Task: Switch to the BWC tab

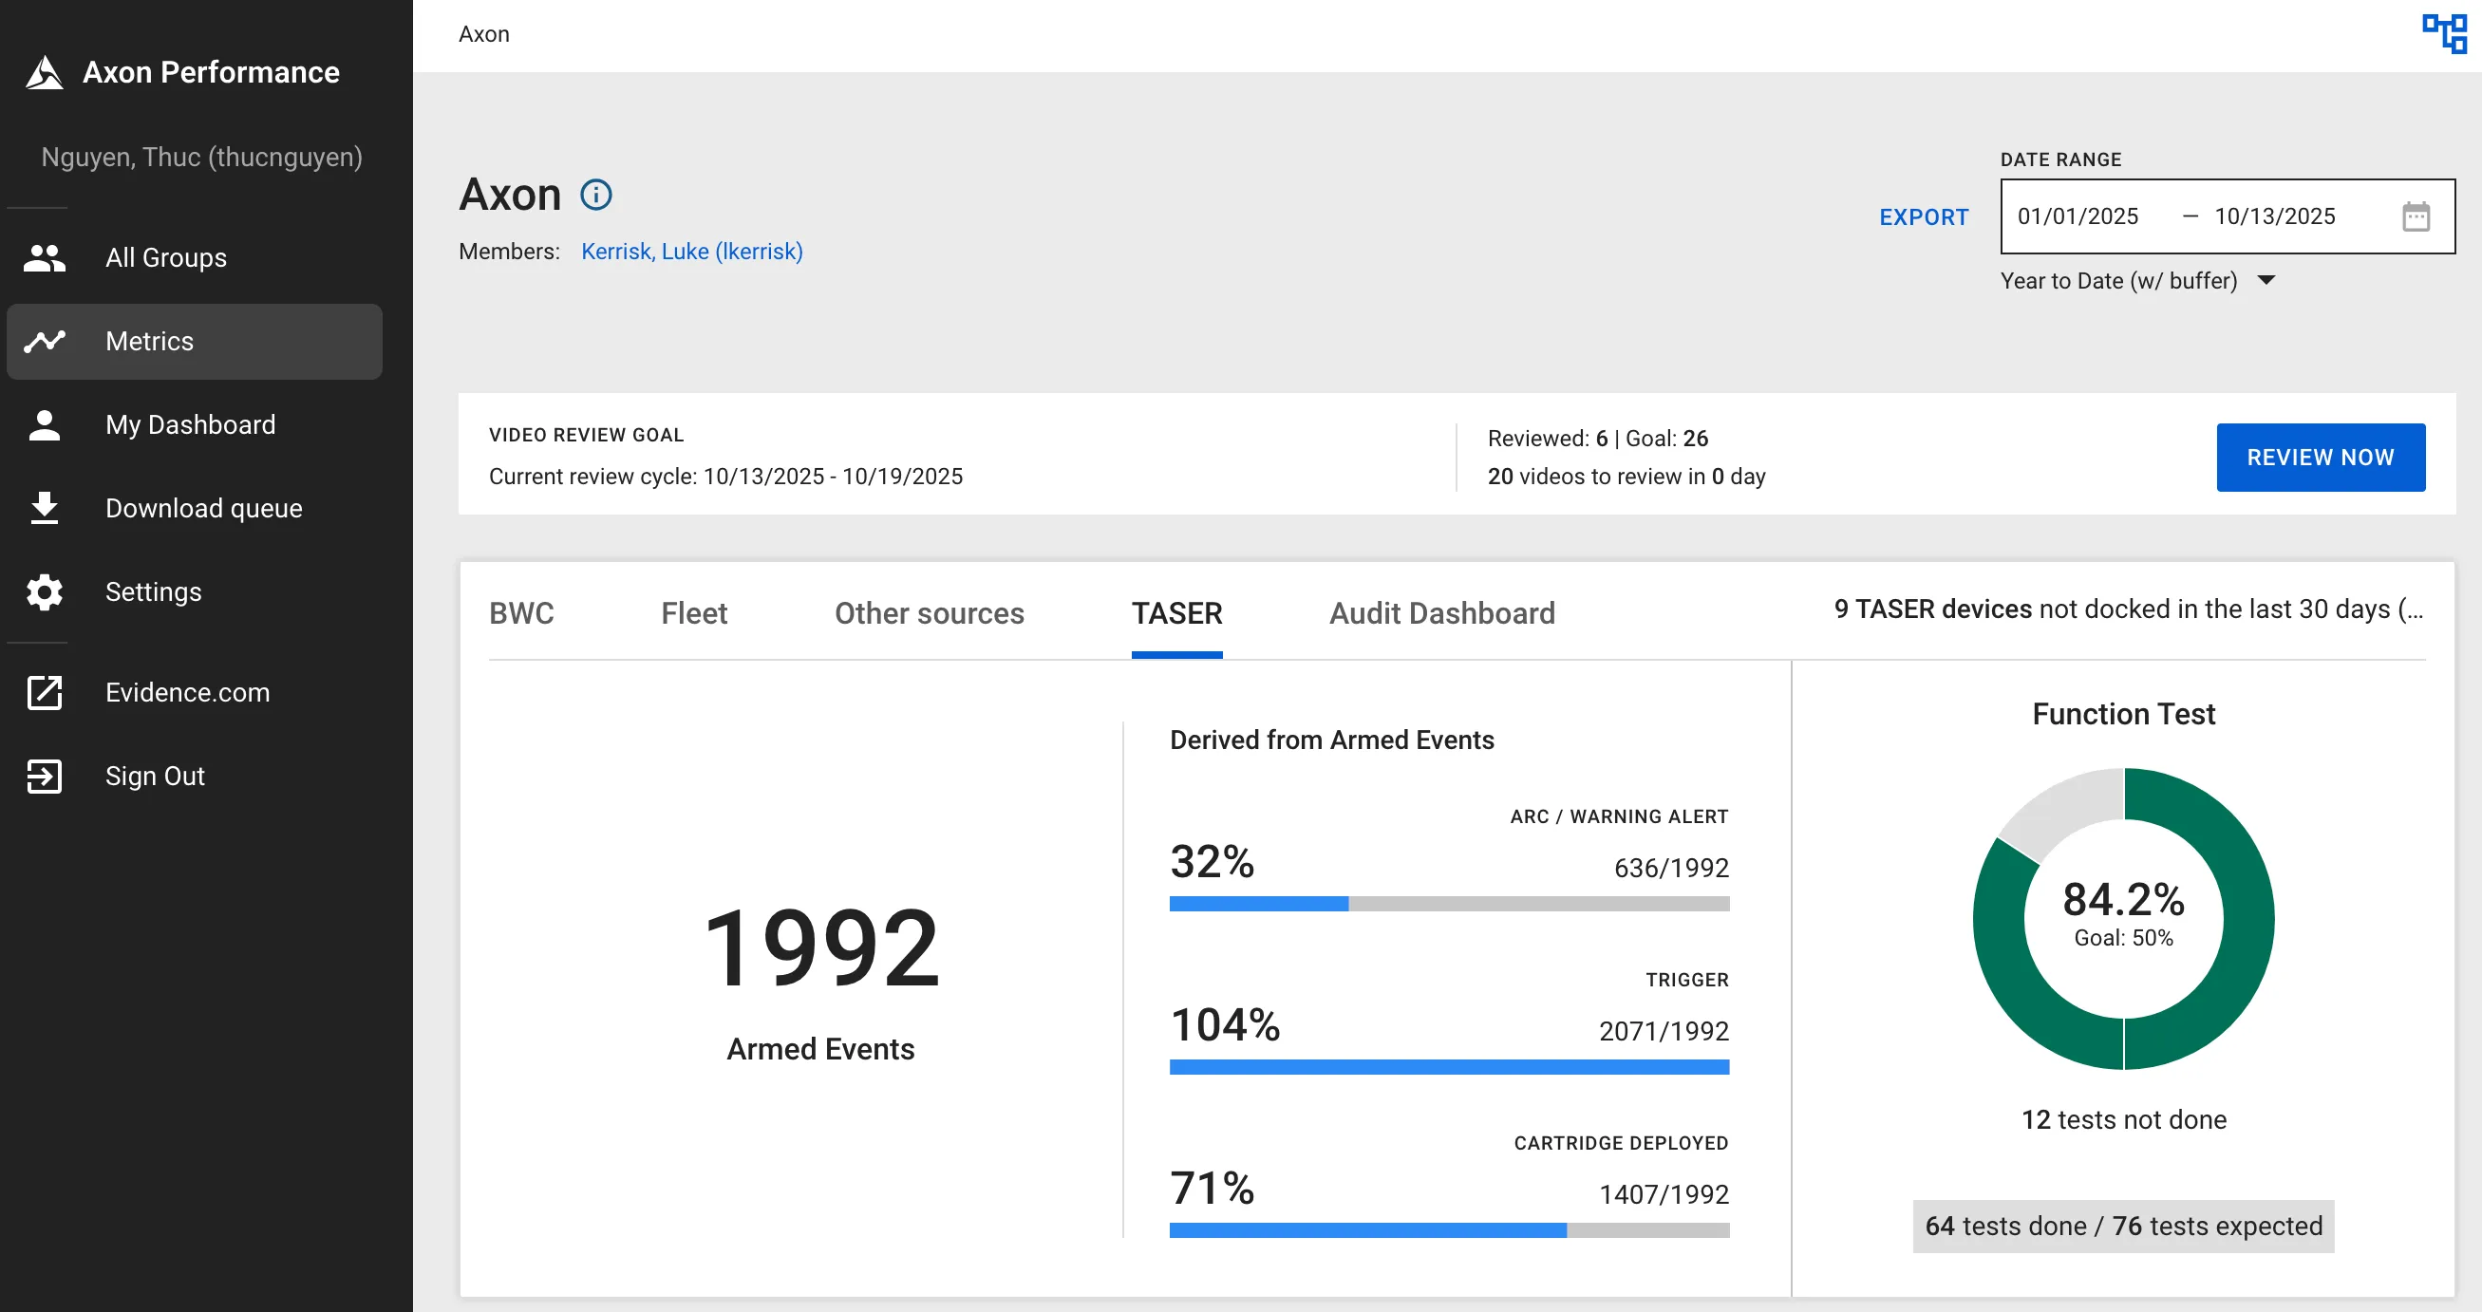Action: pyautogui.click(x=521, y=613)
